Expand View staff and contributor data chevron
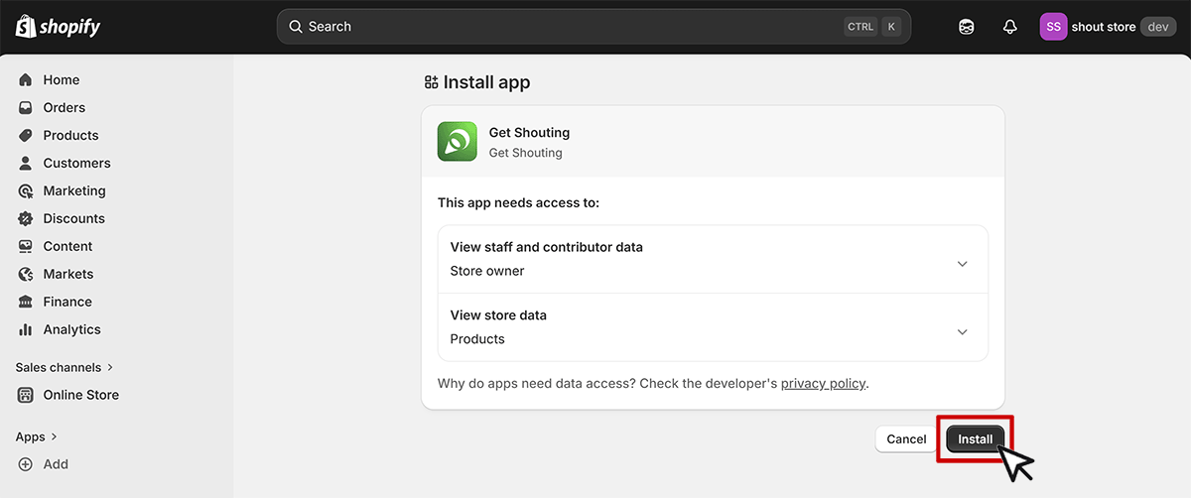Screen dimensions: 1191x498 click(962, 264)
